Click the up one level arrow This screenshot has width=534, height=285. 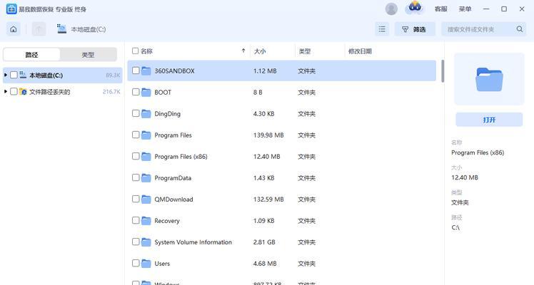(x=39, y=29)
